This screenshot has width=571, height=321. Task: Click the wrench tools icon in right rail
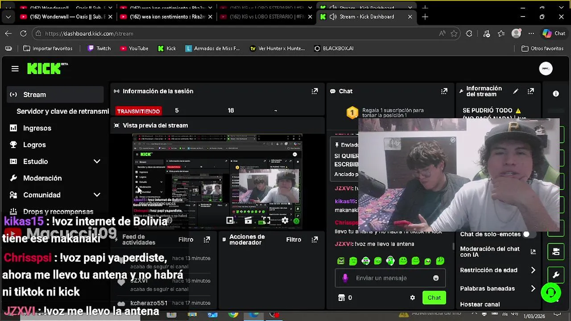pos(556,275)
